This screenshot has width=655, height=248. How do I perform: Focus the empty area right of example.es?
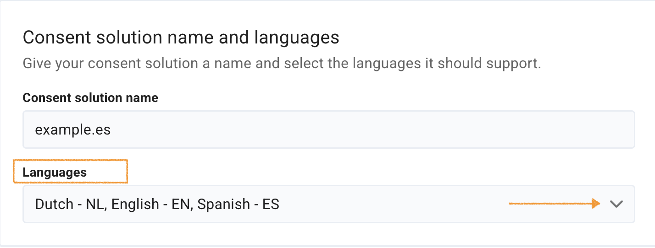pos(367,129)
